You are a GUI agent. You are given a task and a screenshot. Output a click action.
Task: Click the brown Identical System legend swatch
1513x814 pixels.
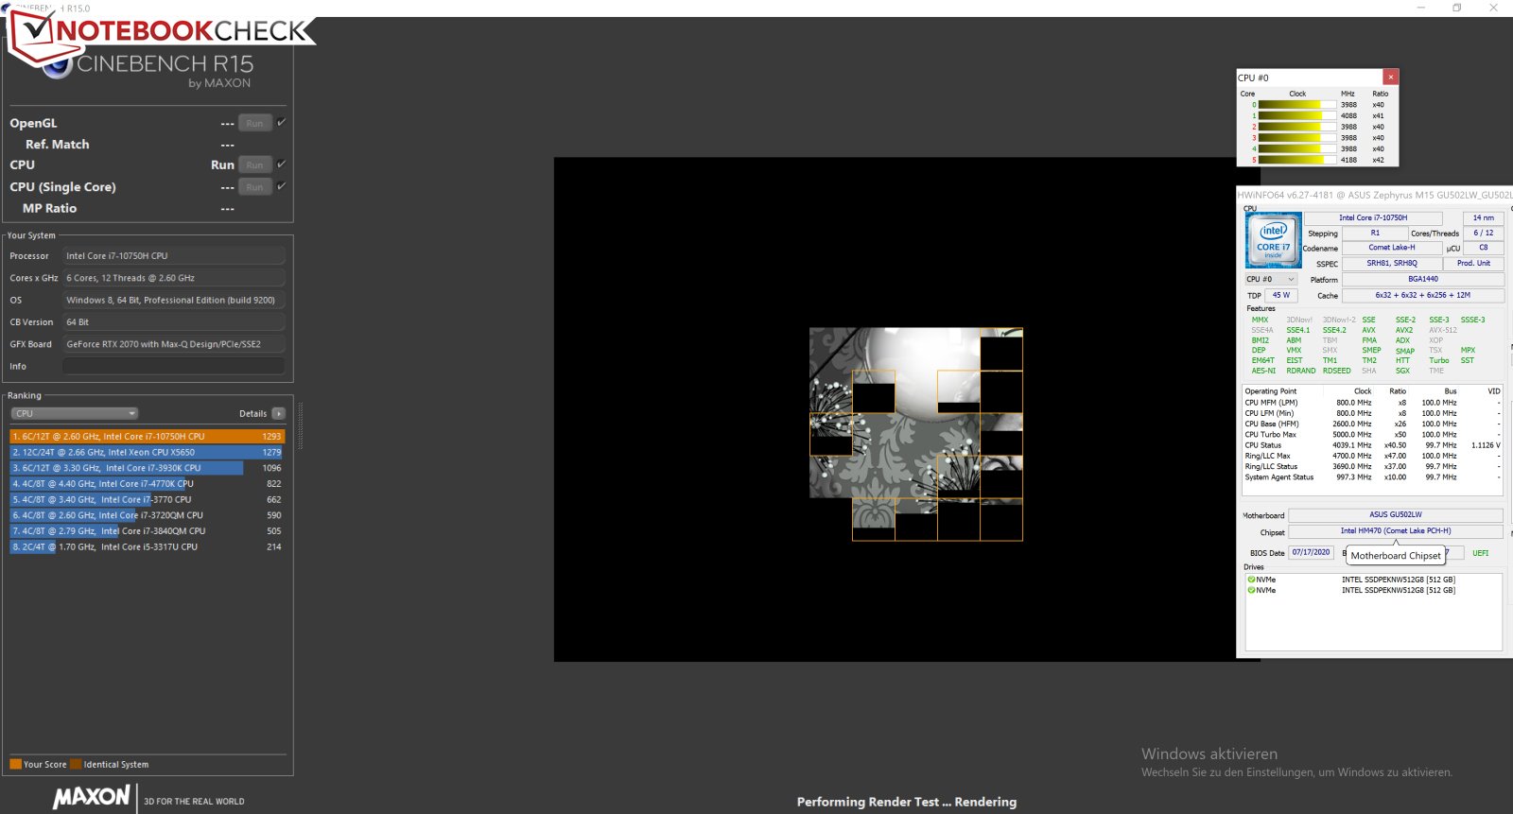pos(76,764)
